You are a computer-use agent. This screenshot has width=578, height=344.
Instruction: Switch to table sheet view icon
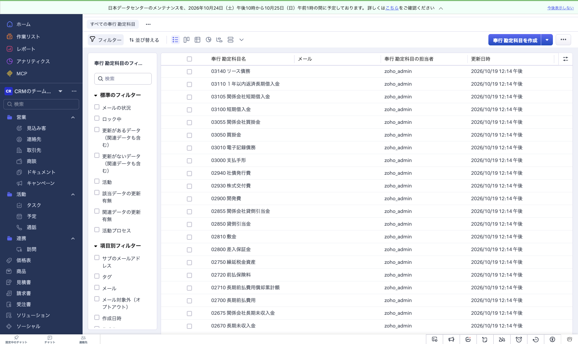[x=197, y=40]
